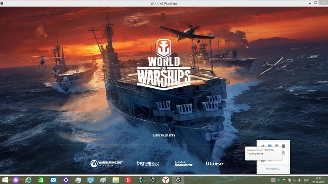This screenshot has width=328, height=184.
Task: Open the window system menu icon in title bar
Action: click(2, 3)
